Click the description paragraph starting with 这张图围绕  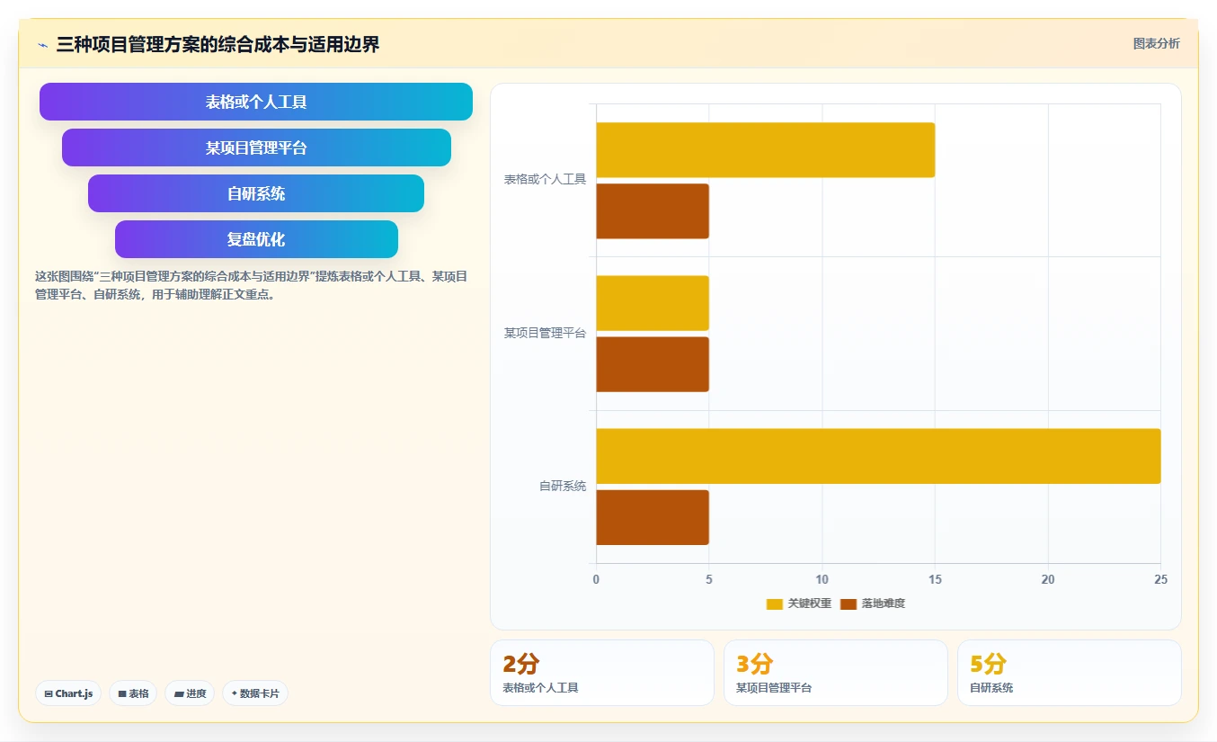(251, 285)
